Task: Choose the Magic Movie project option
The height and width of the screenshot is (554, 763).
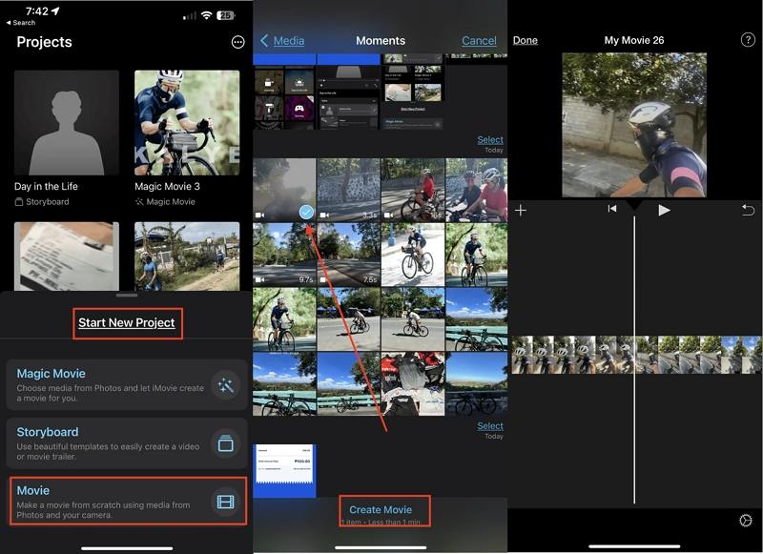Action: tap(127, 385)
